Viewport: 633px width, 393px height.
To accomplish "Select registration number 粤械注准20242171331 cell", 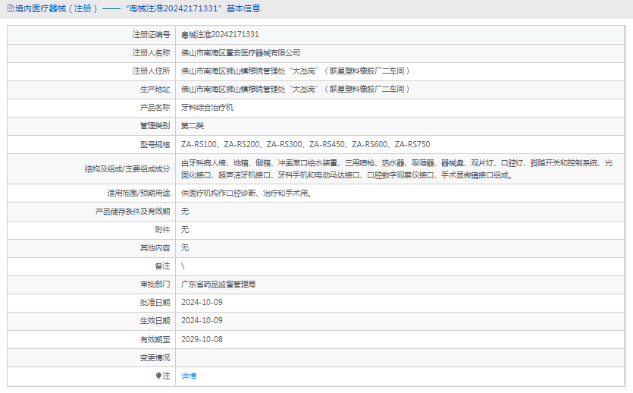I will click(220, 35).
